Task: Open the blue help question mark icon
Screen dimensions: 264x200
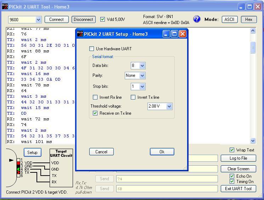Action: [197, 19]
